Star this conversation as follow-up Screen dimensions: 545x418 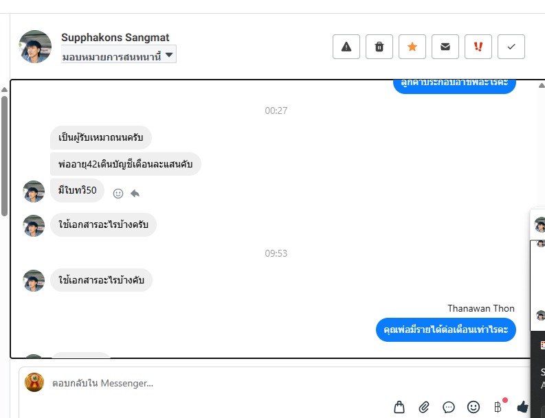point(412,47)
